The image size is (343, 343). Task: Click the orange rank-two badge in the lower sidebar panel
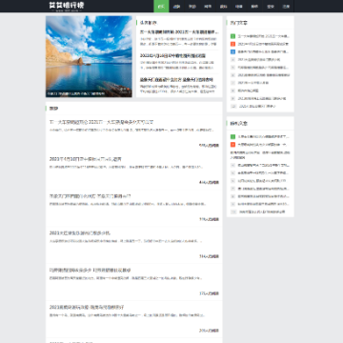[232, 145]
